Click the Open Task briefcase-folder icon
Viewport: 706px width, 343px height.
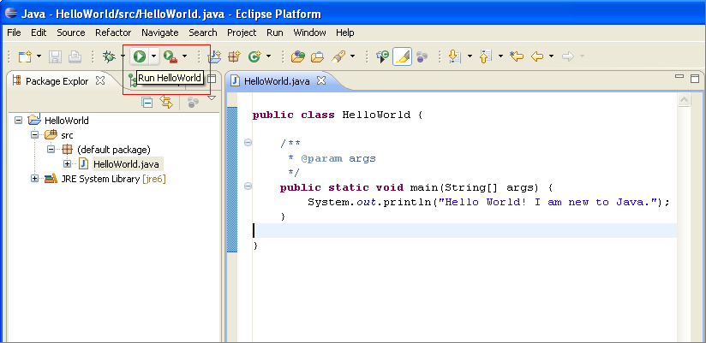coord(317,56)
